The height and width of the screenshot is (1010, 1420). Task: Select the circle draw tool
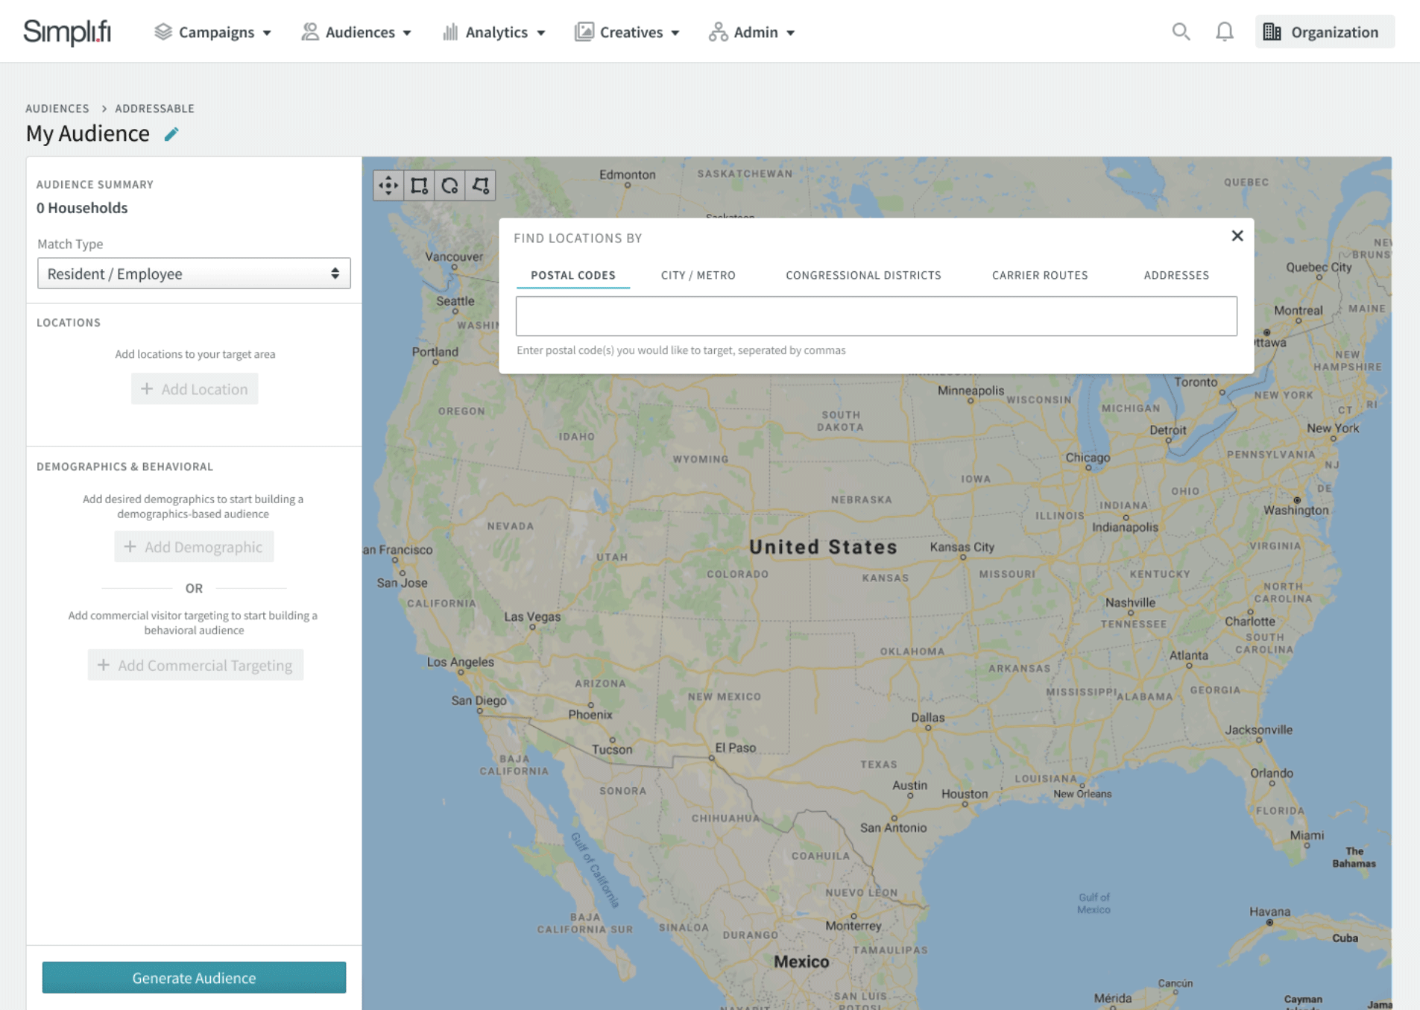(449, 186)
